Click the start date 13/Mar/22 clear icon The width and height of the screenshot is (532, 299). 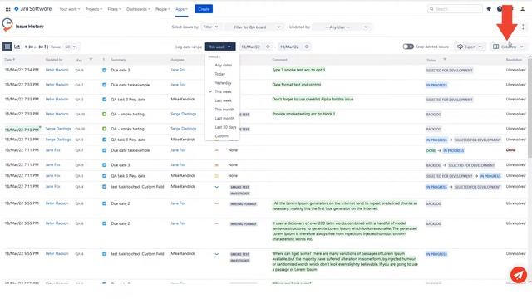click(x=268, y=47)
